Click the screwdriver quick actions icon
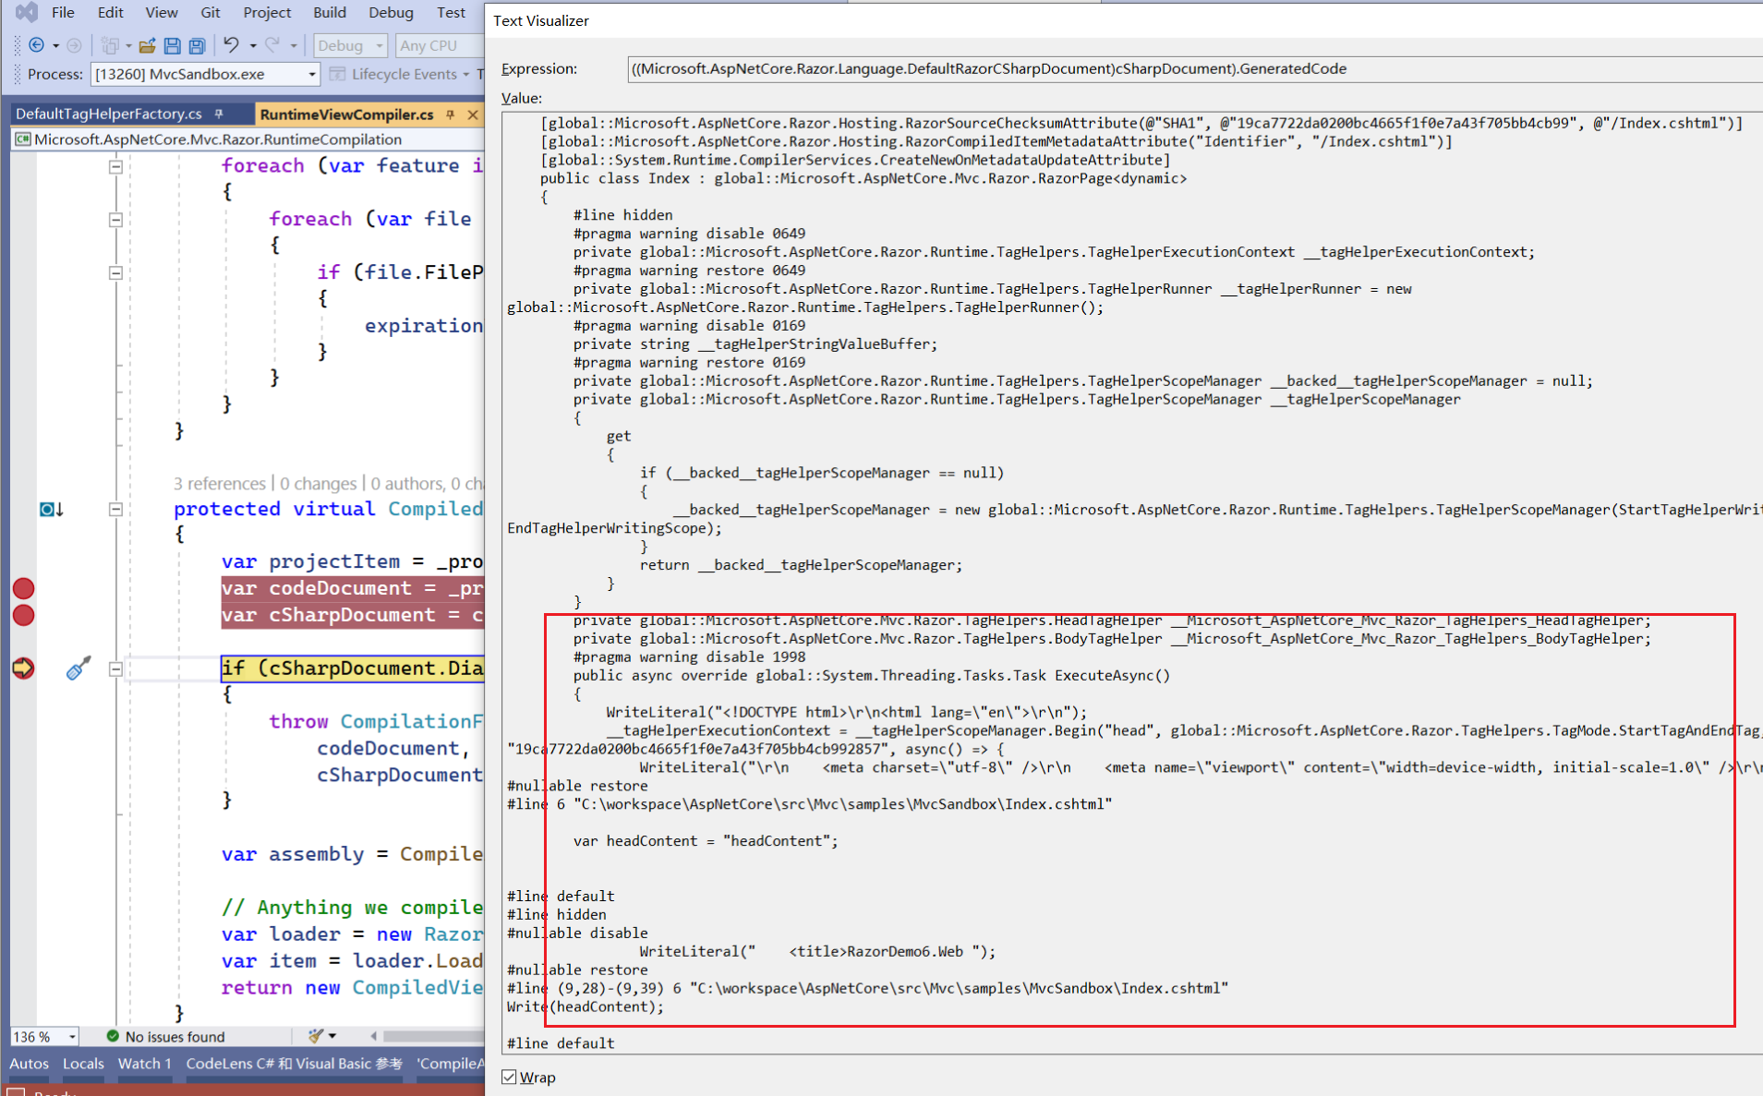 (x=78, y=668)
